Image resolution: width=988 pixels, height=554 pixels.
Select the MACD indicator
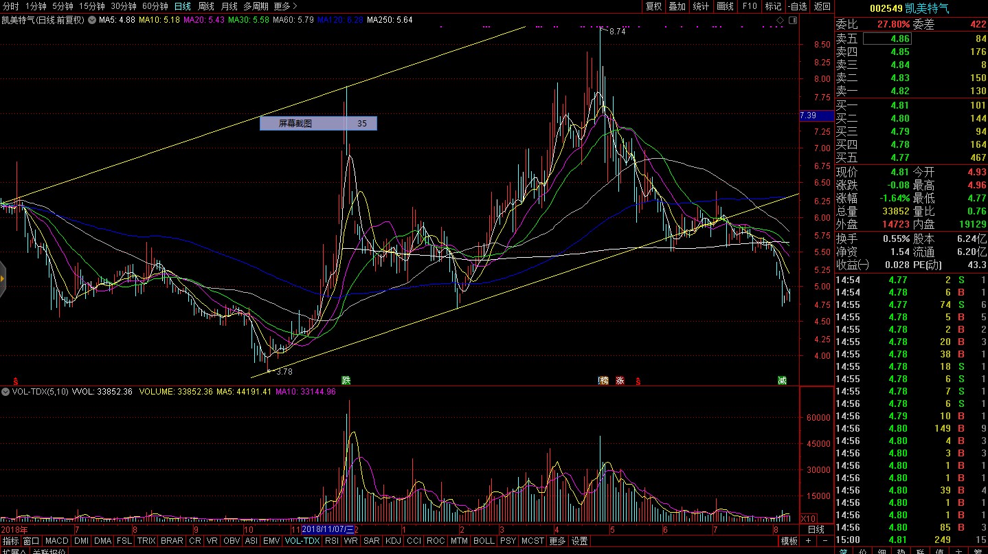pos(57,541)
